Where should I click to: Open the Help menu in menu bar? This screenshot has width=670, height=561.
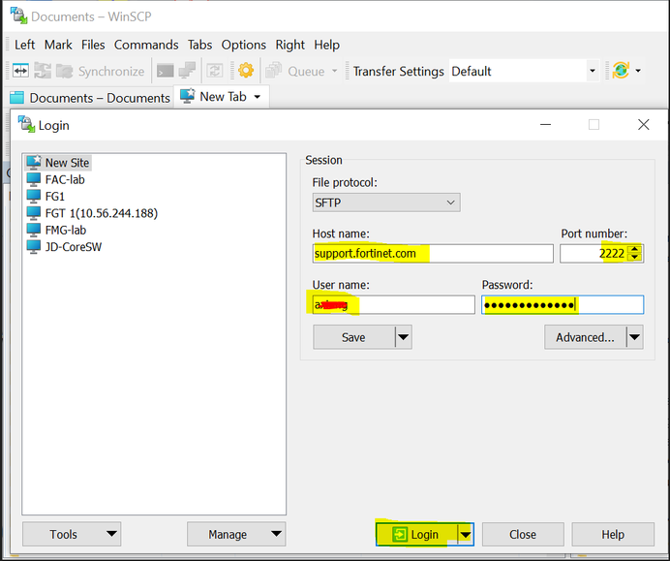(x=327, y=45)
